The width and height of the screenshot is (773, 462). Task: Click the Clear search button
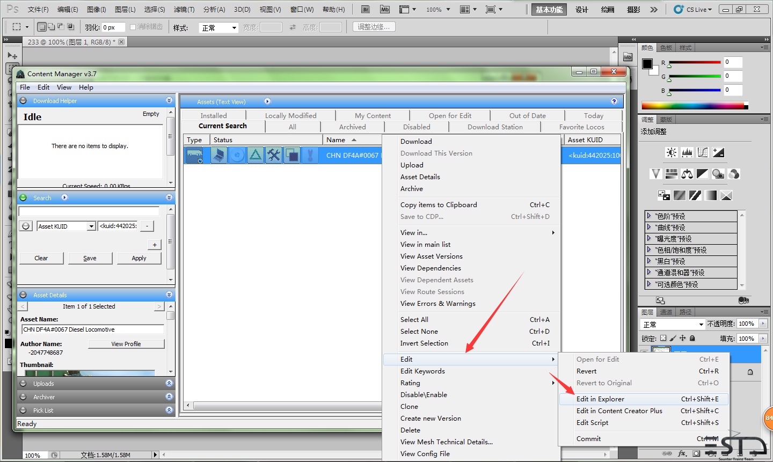click(41, 258)
